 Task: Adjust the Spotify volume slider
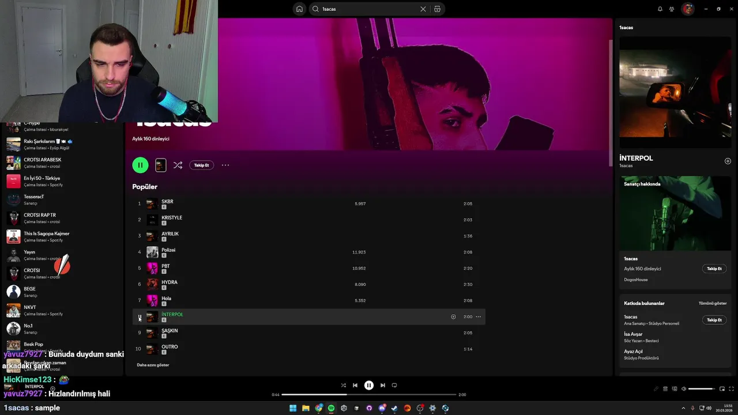pyautogui.click(x=701, y=388)
